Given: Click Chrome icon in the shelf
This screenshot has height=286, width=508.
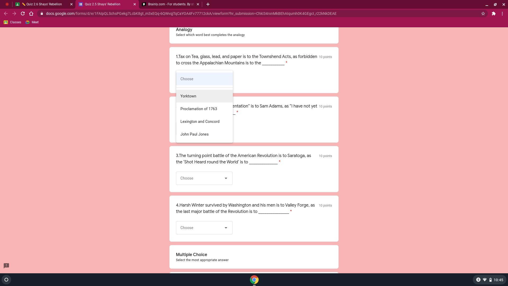Looking at the screenshot, I should [254, 280].
